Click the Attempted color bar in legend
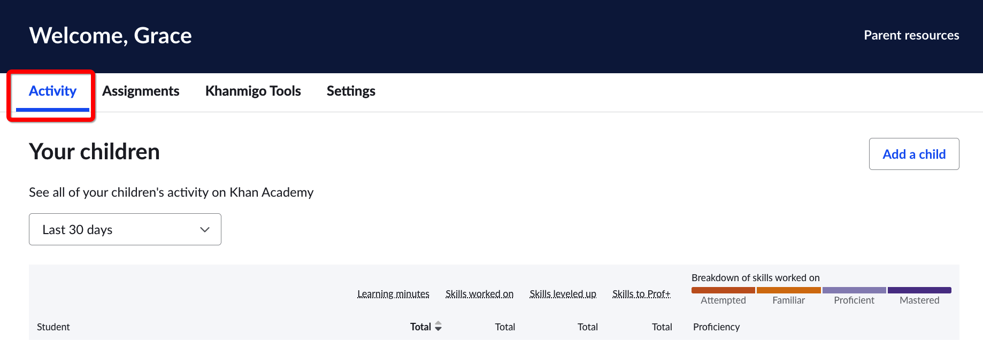The width and height of the screenshot is (983, 341). [x=723, y=290]
